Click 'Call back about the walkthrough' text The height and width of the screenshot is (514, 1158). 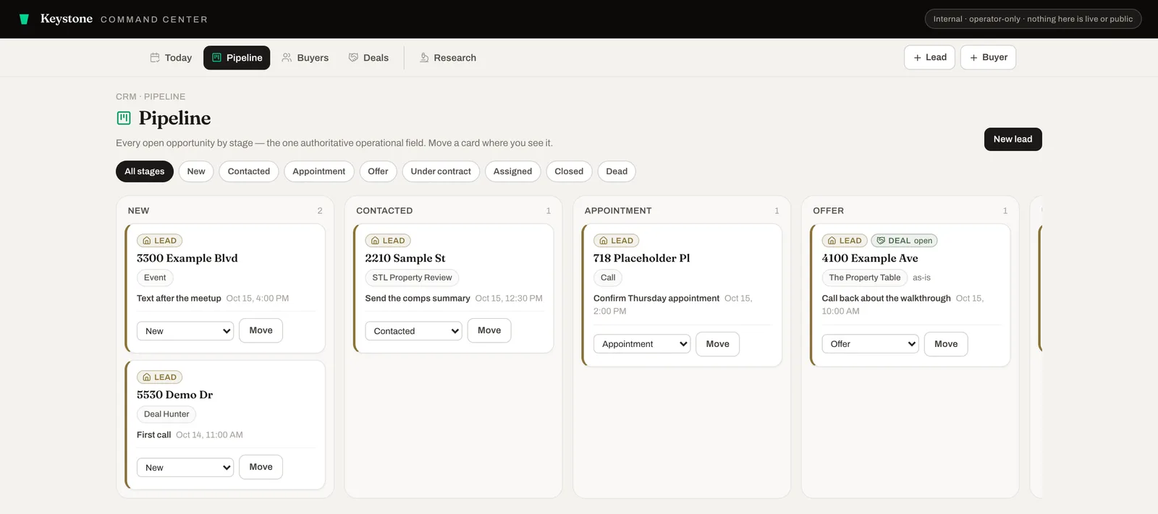887,299
